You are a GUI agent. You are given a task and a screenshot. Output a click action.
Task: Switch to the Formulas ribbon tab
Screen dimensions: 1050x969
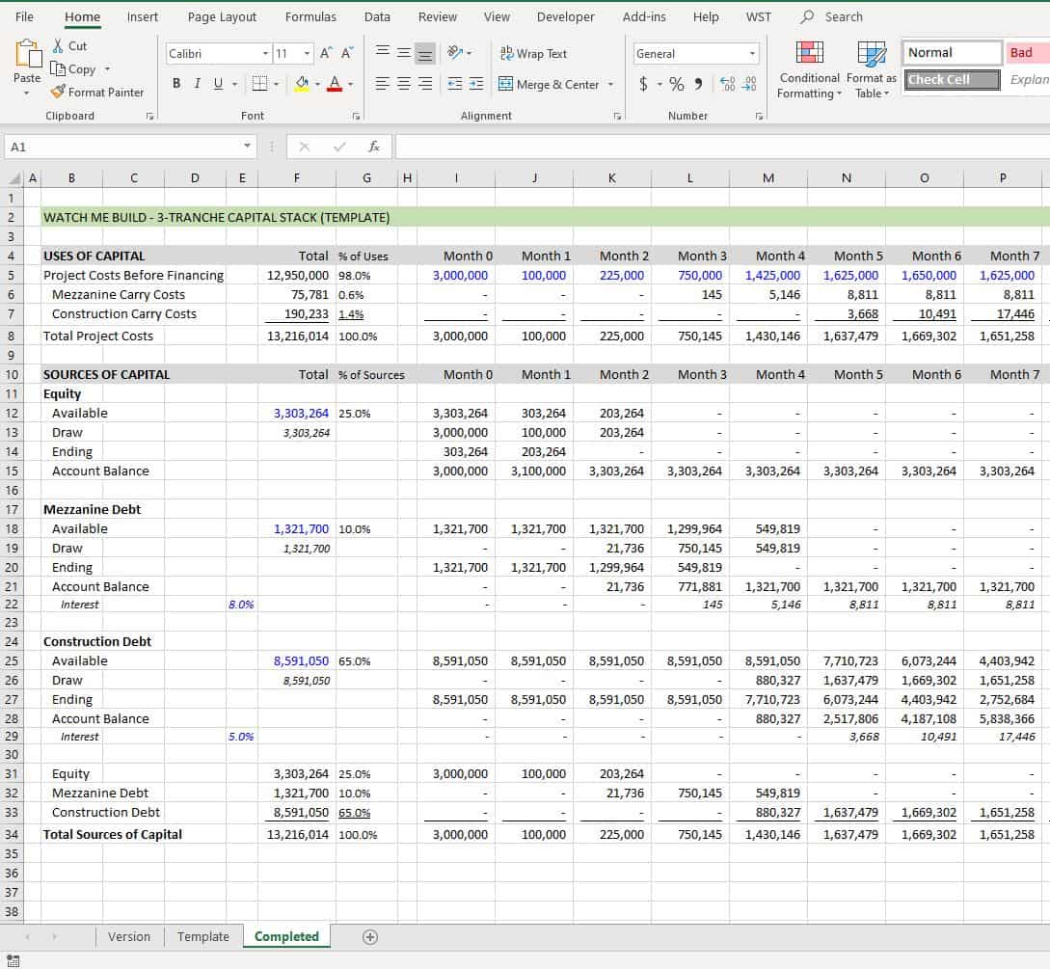click(310, 16)
